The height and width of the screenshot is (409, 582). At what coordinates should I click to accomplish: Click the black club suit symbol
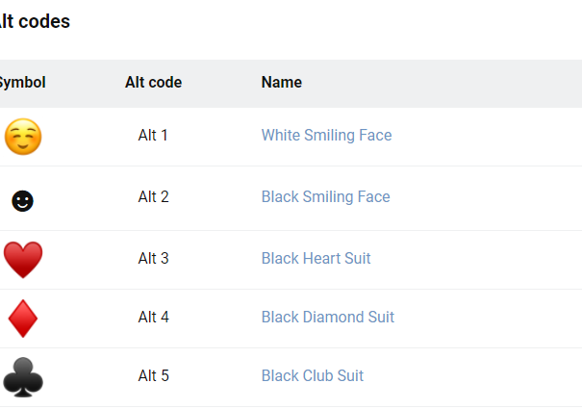22,377
